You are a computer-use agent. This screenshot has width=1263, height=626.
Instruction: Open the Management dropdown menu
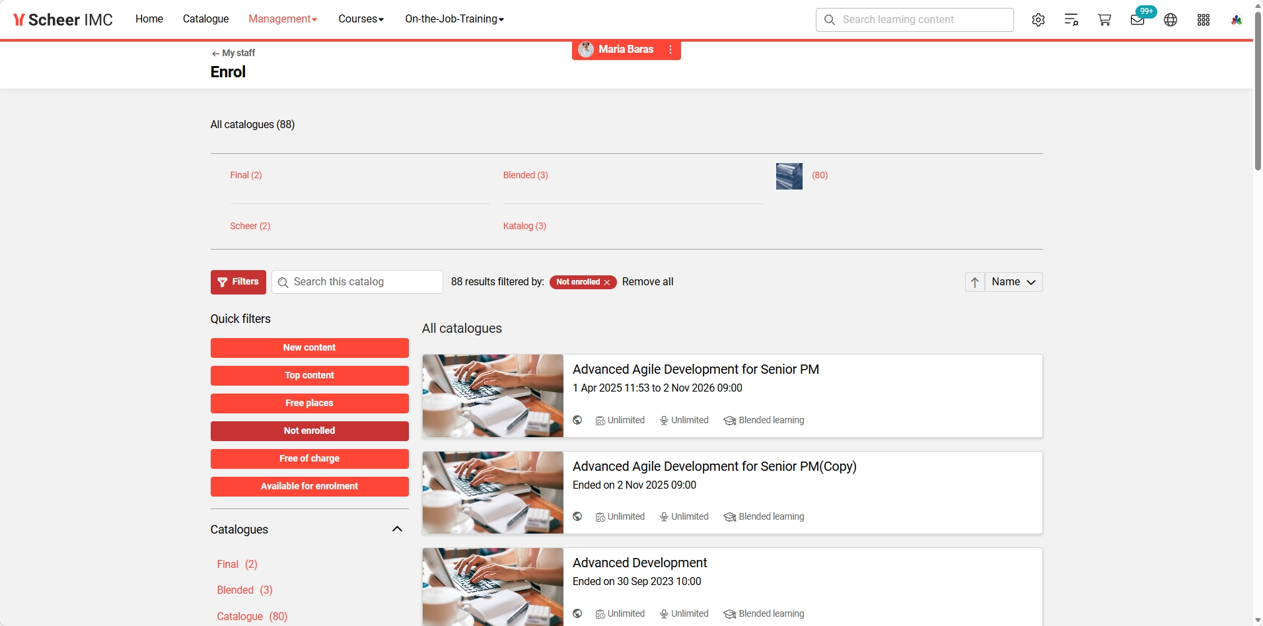point(283,19)
